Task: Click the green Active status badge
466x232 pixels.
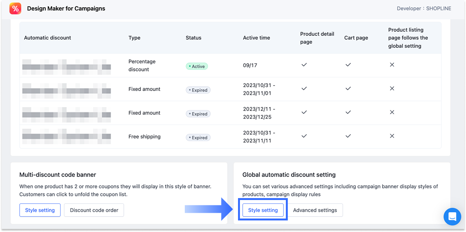Action: 197,66
